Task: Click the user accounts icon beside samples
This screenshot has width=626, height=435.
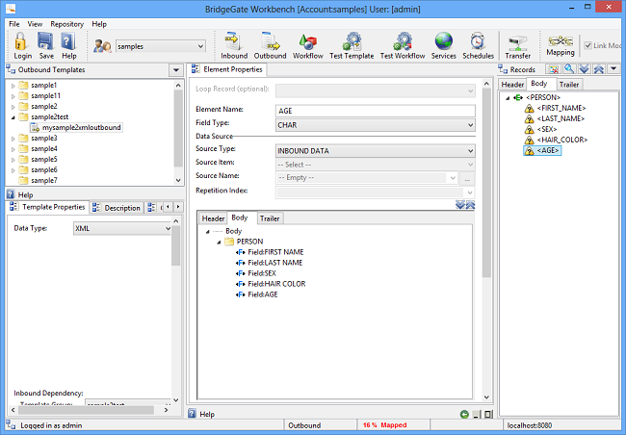Action: 102,46
